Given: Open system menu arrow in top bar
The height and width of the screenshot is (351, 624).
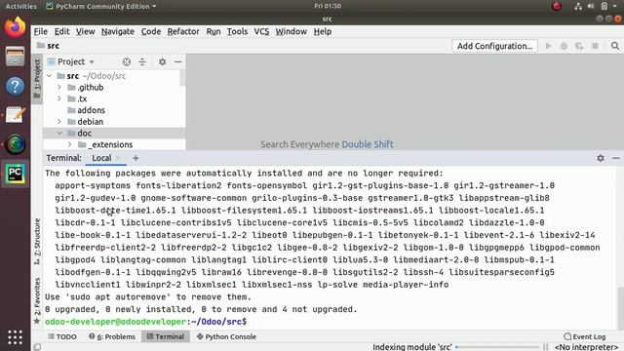Looking at the screenshot, I should pyautogui.click(x=615, y=6).
